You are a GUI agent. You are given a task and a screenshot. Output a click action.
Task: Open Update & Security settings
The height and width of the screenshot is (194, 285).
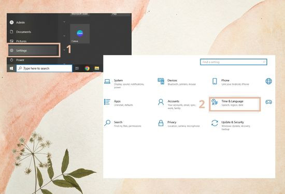(x=231, y=125)
